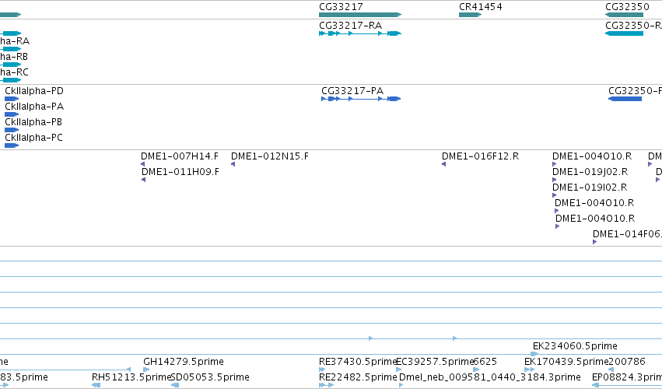Select the DME1-019I02.R label

coord(590,187)
